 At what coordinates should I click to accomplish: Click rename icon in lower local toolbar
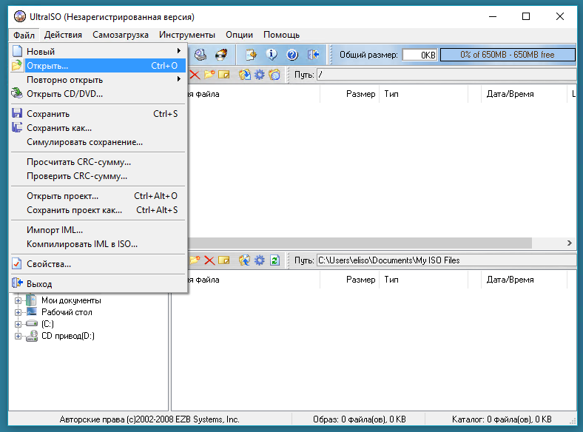pyautogui.click(x=224, y=260)
